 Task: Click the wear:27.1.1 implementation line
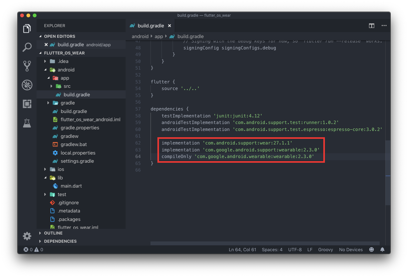tap(227, 143)
